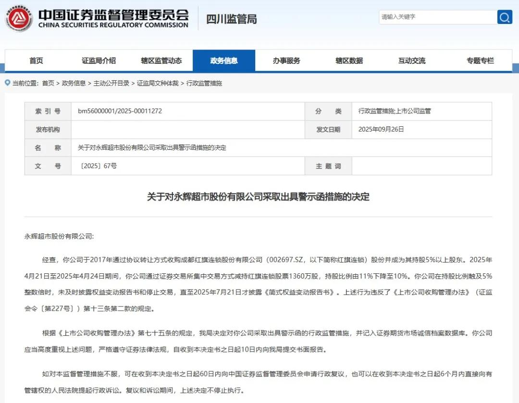This screenshot has height=403, width=519.
Task: Click the salutation 永辉超市股份有限公司:
Action: point(59,236)
